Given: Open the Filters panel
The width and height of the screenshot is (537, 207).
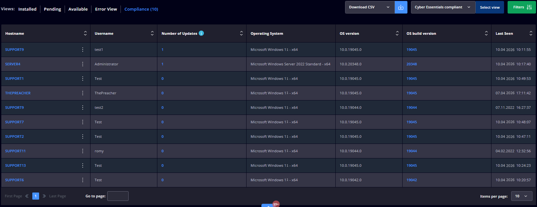Looking at the screenshot, I should tap(522, 7).
